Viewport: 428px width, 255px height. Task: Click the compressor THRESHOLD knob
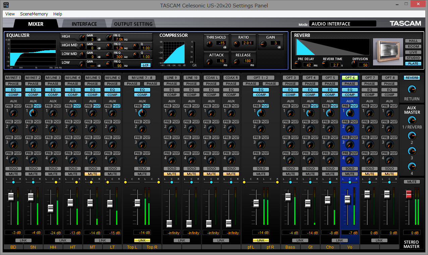(209, 43)
